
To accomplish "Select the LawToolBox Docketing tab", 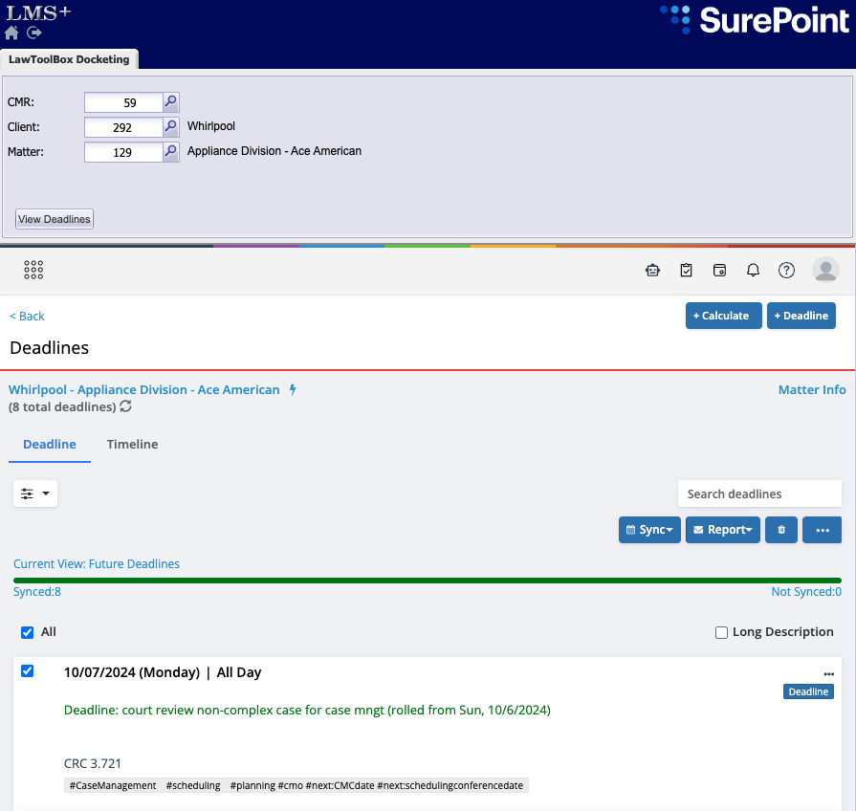I will pos(69,59).
